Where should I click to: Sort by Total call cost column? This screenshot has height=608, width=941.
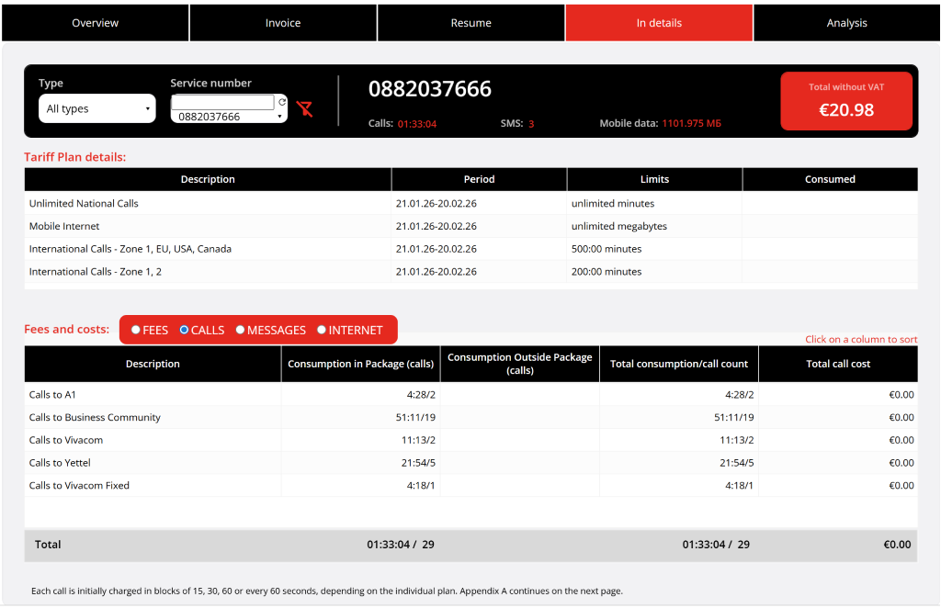838,364
